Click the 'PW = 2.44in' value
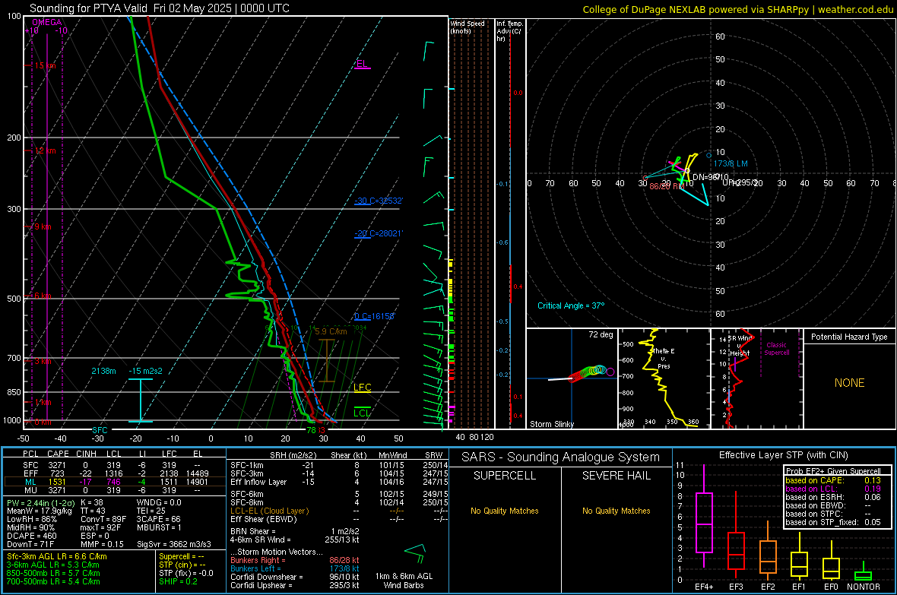This screenshot has width=897, height=595. (28, 502)
